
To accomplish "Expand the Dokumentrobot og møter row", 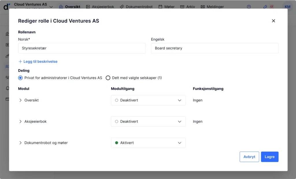I will point(21,143).
